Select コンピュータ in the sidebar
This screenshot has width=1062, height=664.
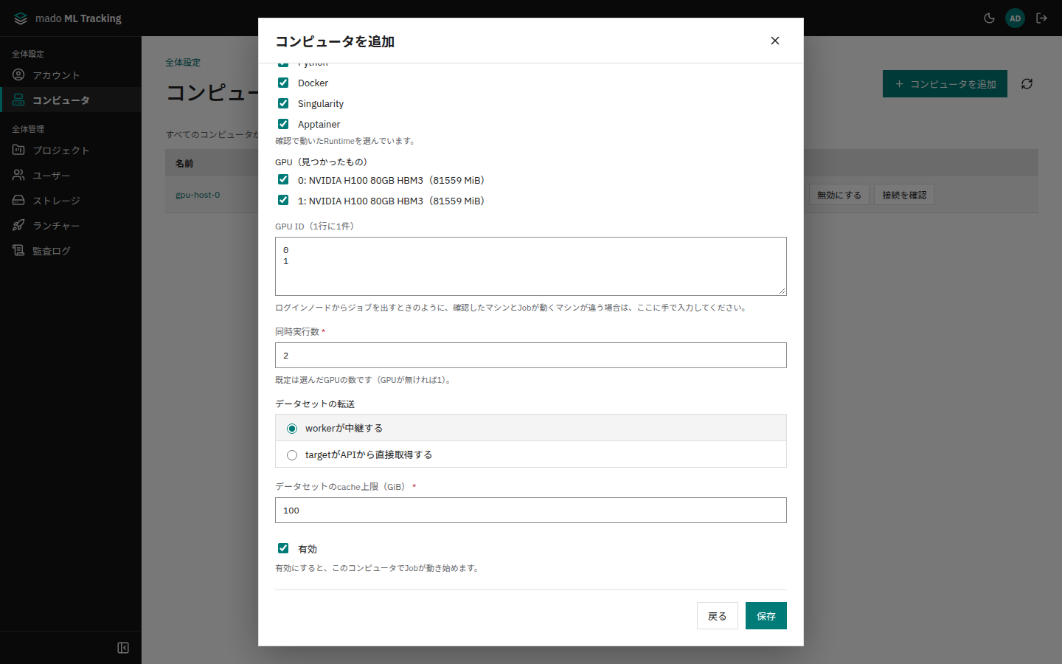(71, 100)
